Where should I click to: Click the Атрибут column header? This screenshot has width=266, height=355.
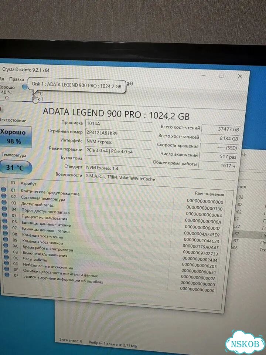(28, 184)
